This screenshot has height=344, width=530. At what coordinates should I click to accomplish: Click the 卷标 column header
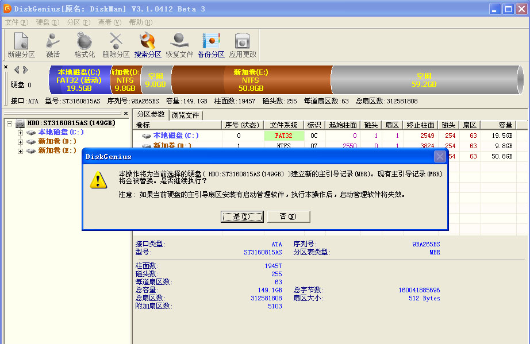tap(178, 125)
